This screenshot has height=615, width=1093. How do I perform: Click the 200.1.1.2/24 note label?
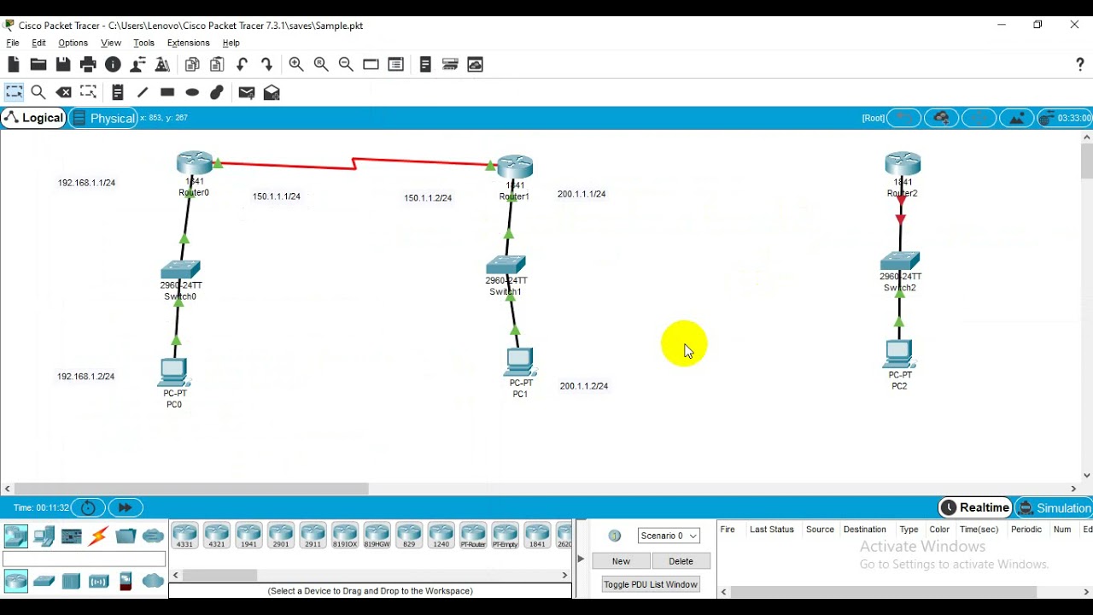coord(584,386)
